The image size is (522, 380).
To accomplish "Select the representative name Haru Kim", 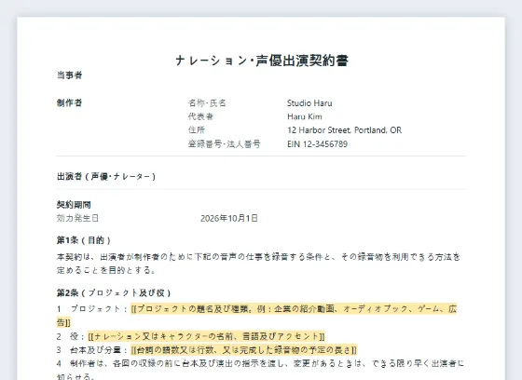I will tap(305, 116).
